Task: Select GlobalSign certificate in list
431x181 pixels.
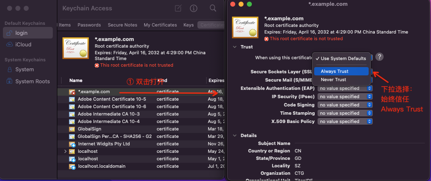Action: tap(89, 129)
